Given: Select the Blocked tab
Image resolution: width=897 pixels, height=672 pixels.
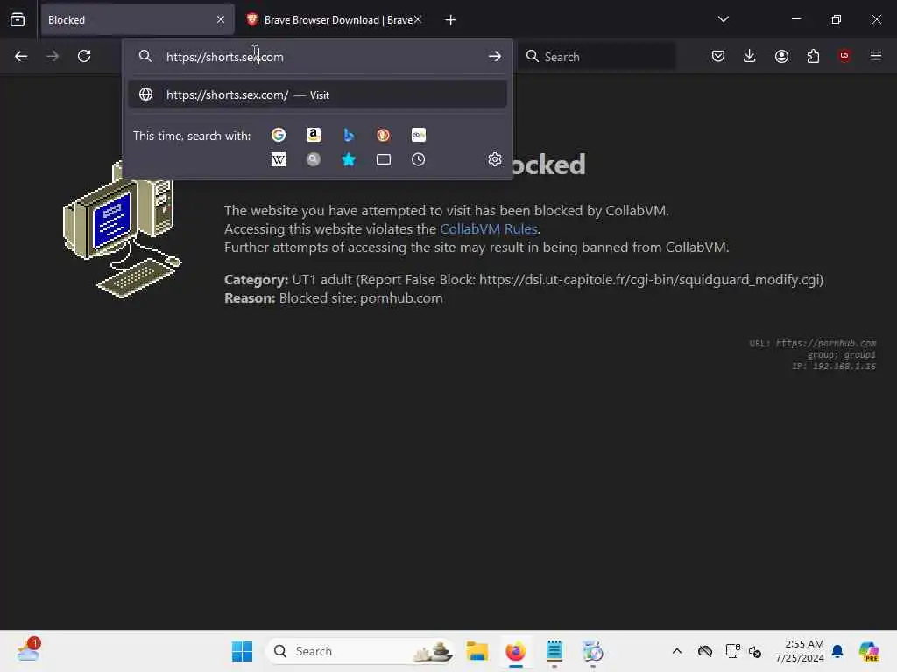Looking at the screenshot, I should [x=137, y=19].
